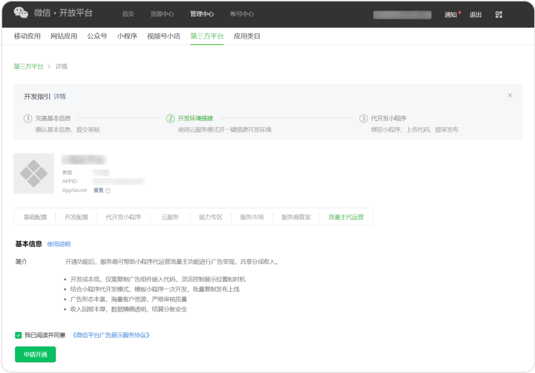Screen dimensions: 535x373
Task: Click the step 1 circle icon
Action: [28, 119]
